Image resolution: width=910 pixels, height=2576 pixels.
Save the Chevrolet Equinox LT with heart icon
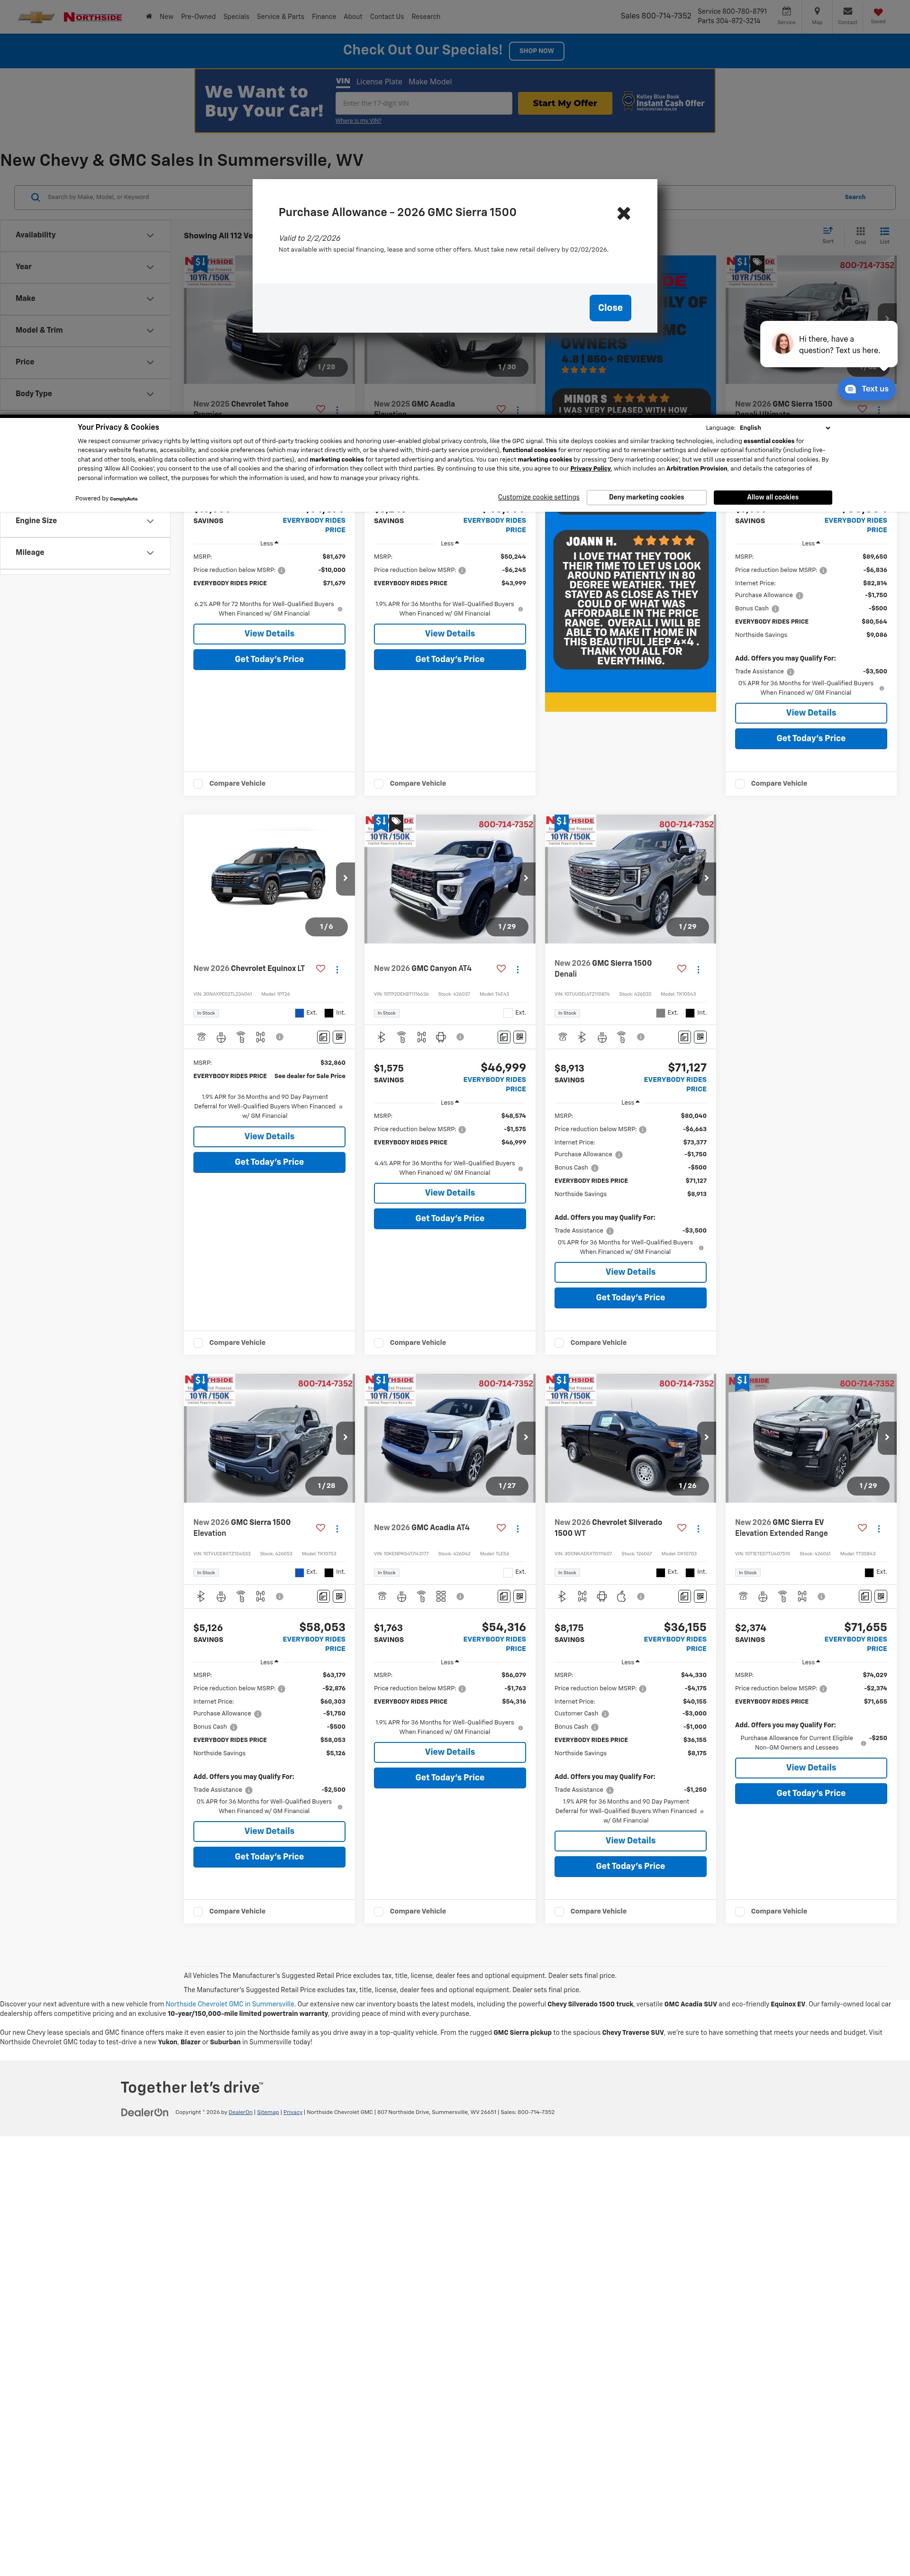click(320, 968)
